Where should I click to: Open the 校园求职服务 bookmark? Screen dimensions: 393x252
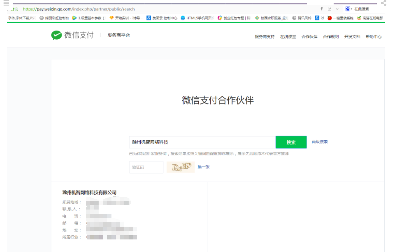(272, 18)
